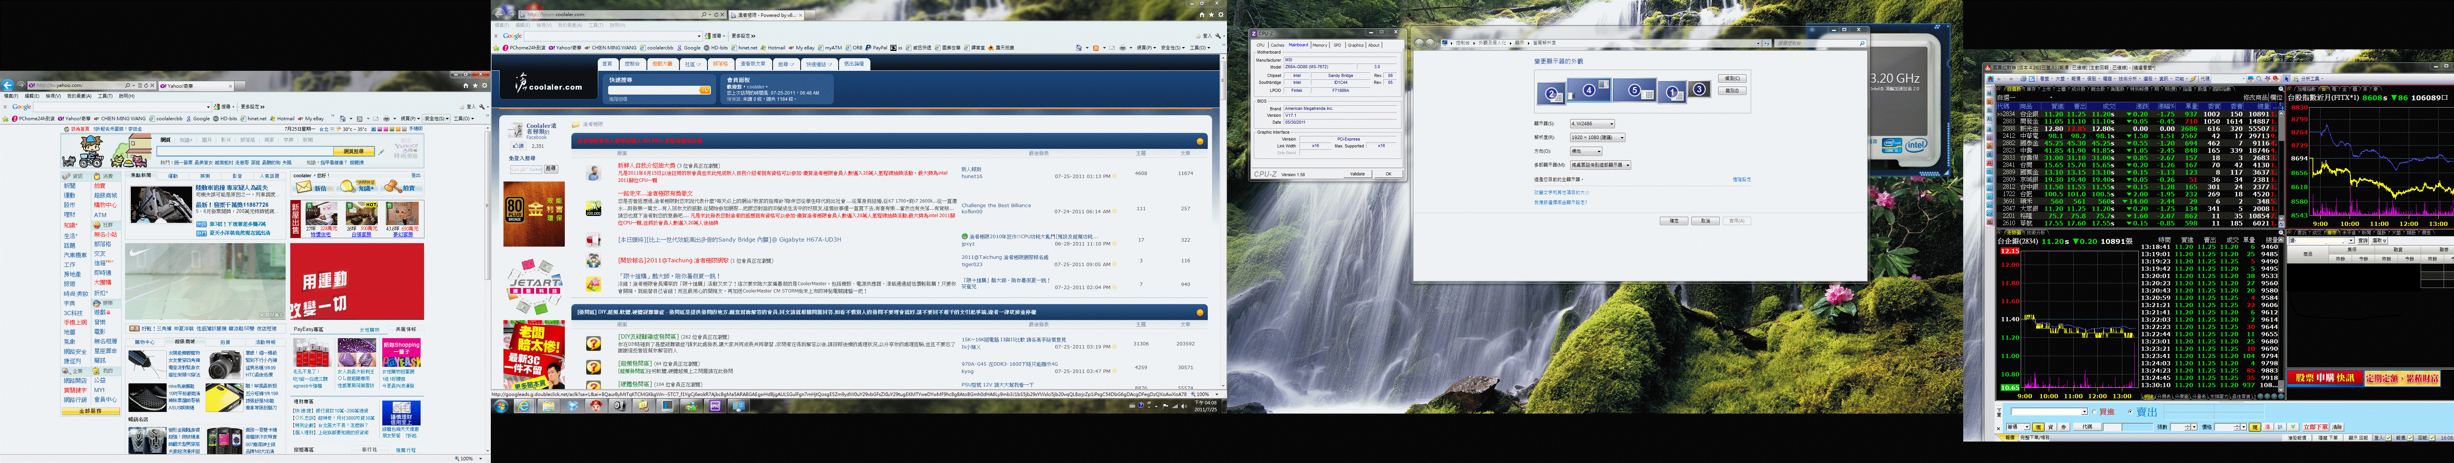Open the Hotmail favorite in the coolaler browser
The width and height of the screenshot is (2454, 463).
[x=773, y=47]
